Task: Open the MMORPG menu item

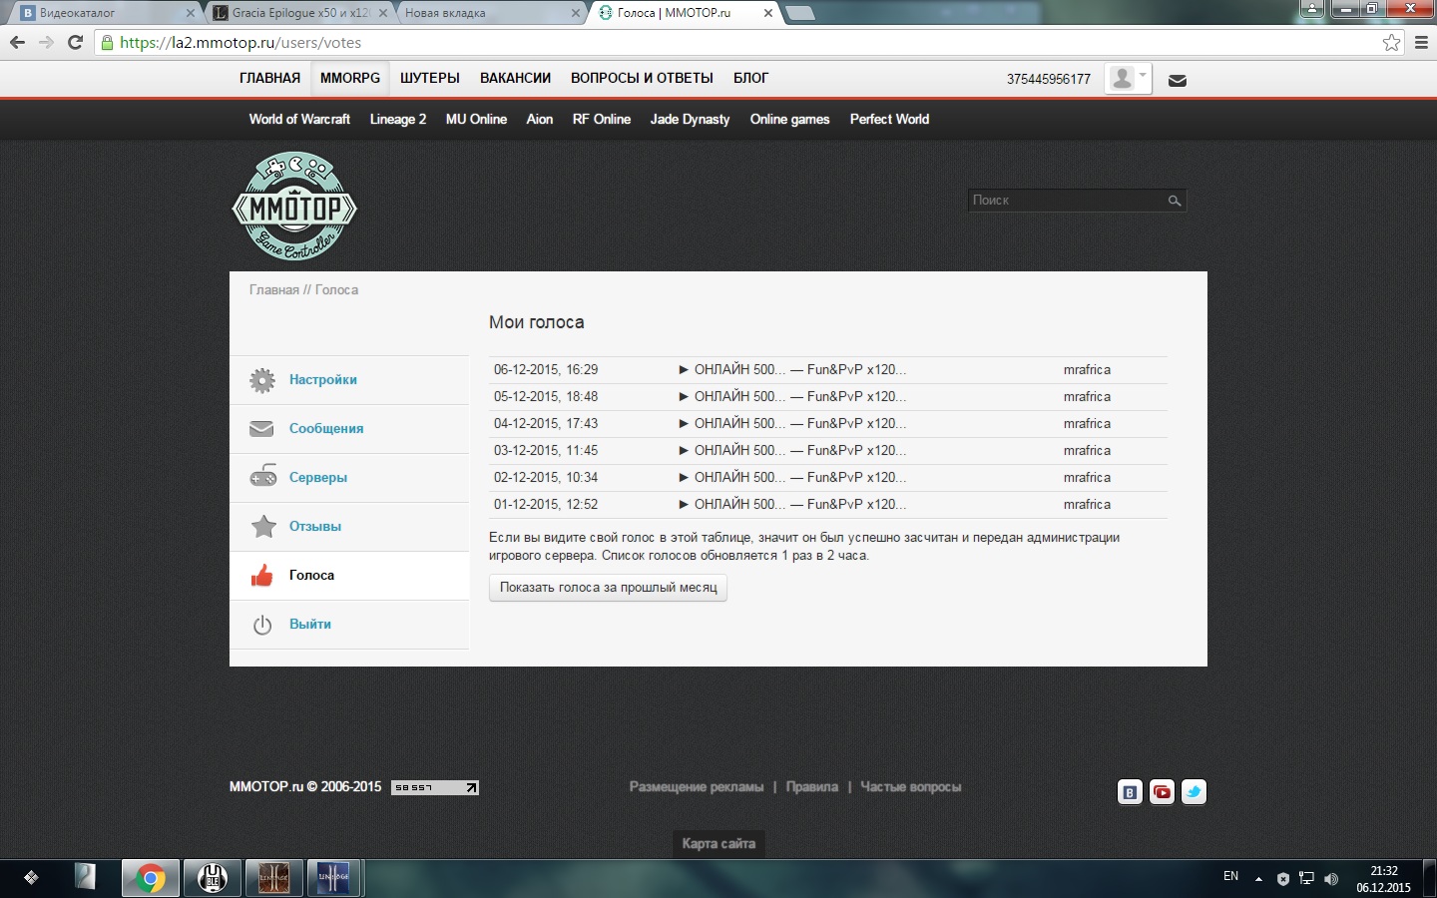Action: (x=350, y=78)
